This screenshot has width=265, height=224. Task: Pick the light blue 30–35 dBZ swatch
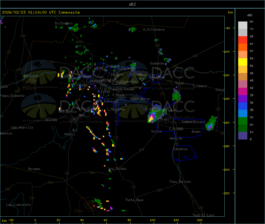(x=243, y=113)
